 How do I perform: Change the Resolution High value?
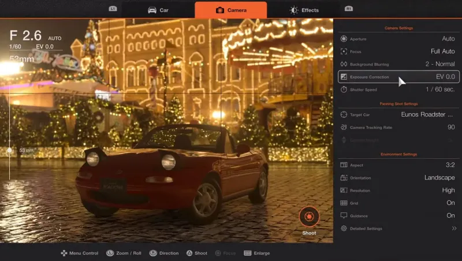tap(448, 191)
